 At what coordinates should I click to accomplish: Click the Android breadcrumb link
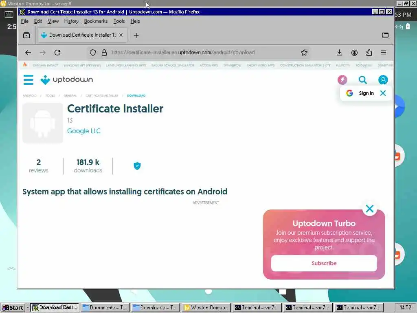[29, 95]
